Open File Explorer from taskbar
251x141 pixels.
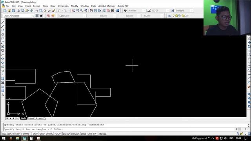point(18,138)
